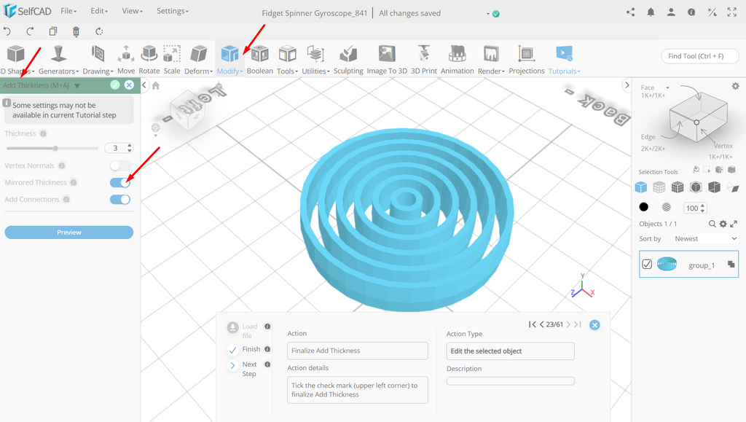Open the Sculpting tool
The image size is (746, 422).
point(348,60)
